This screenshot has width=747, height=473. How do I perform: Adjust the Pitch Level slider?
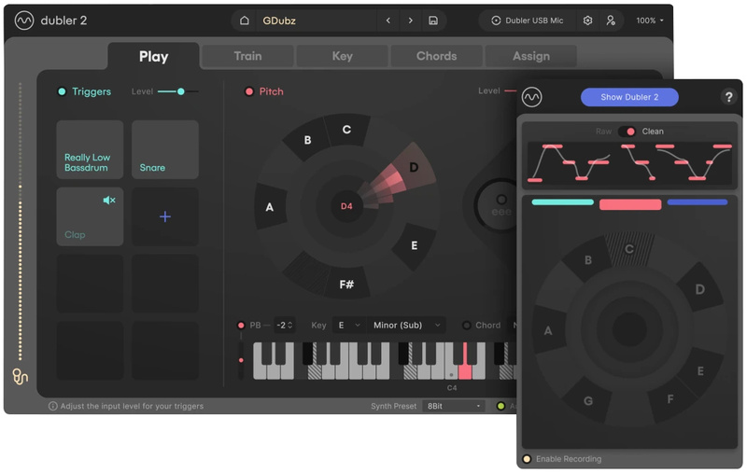510,90
